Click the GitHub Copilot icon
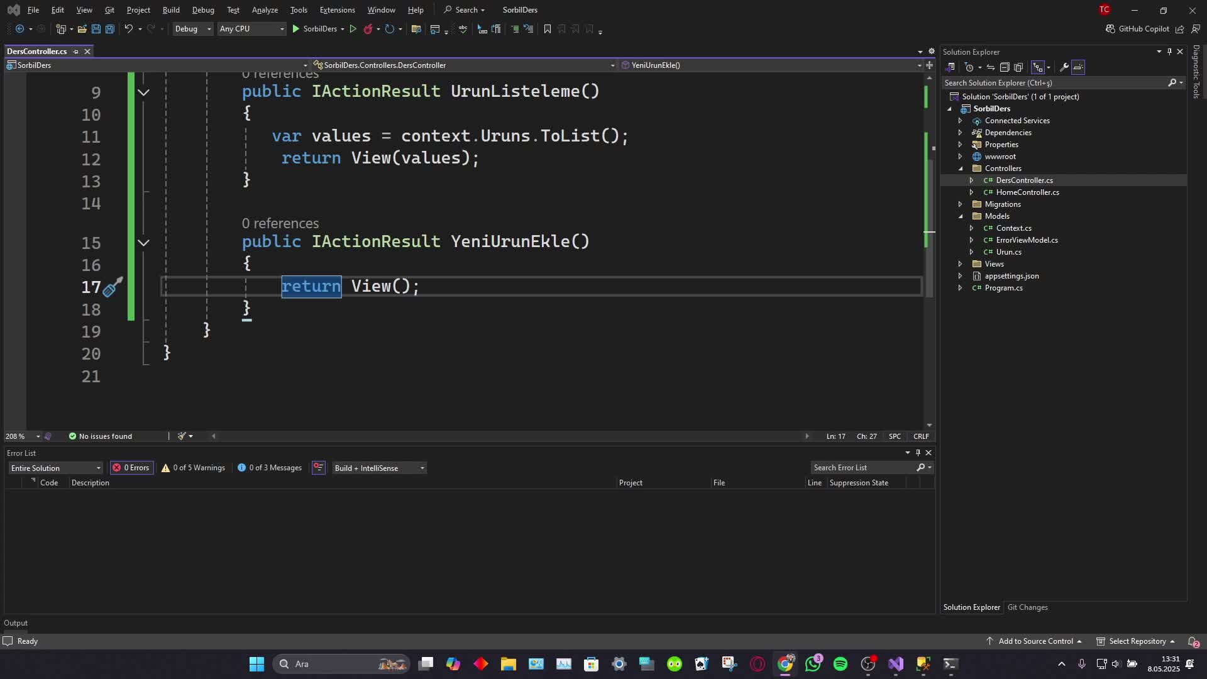Image resolution: width=1207 pixels, height=679 pixels. 1110,29
